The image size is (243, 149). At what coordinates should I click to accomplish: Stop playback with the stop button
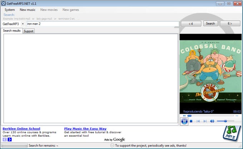click(191, 121)
